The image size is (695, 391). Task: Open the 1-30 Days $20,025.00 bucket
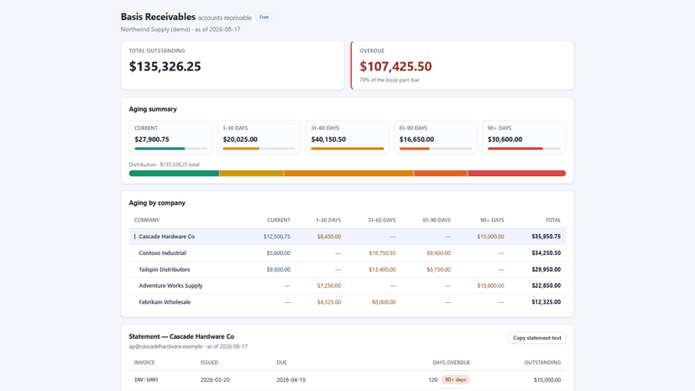point(259,138)
